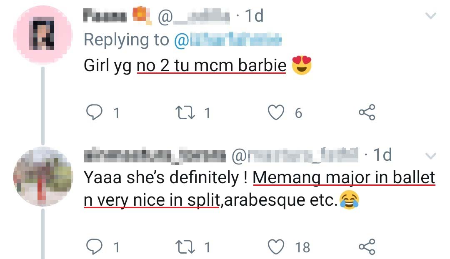Like the barbie tweet with 6 likes

(x=275, y=113)
